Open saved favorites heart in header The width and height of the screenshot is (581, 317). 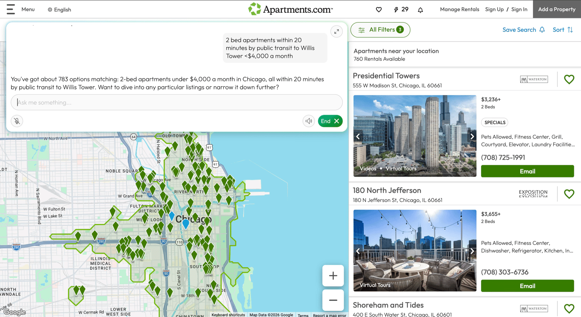click(379, 9)
